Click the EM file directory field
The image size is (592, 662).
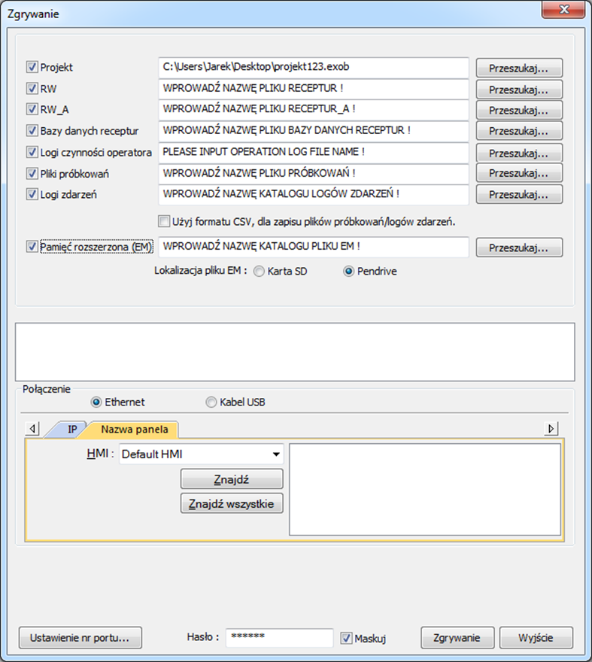(314, 247)
